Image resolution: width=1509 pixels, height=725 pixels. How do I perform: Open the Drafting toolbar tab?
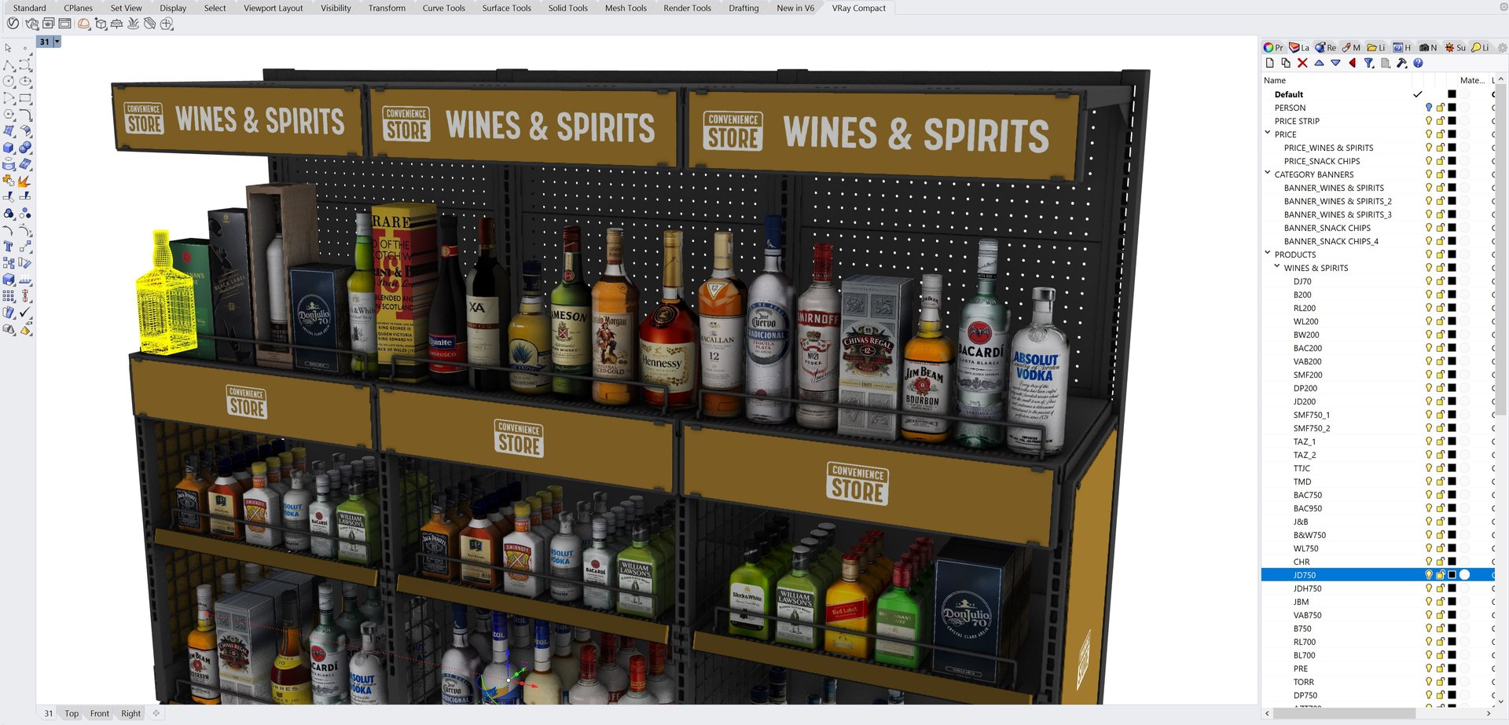coord(743,8)
